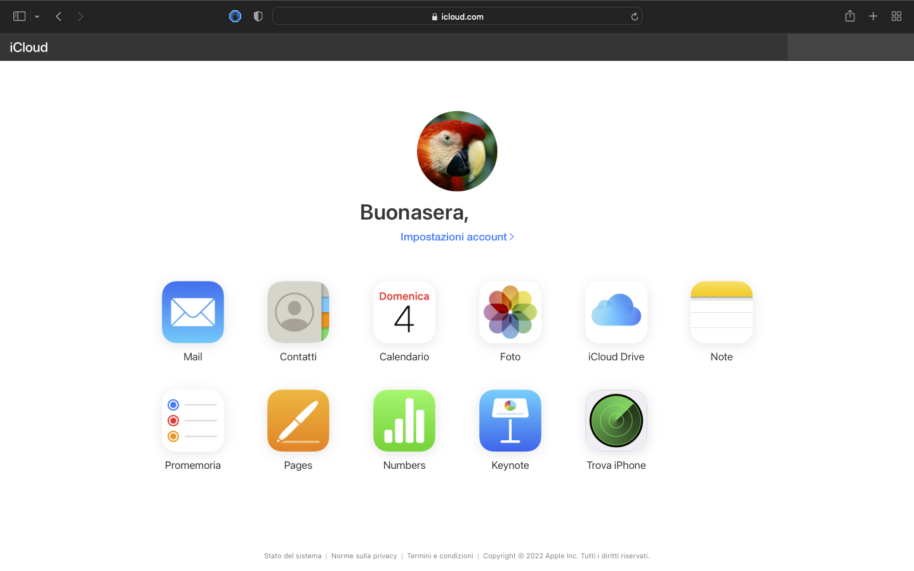
Task: Launch Calendario showing Domenica 4
Action: 404,312
